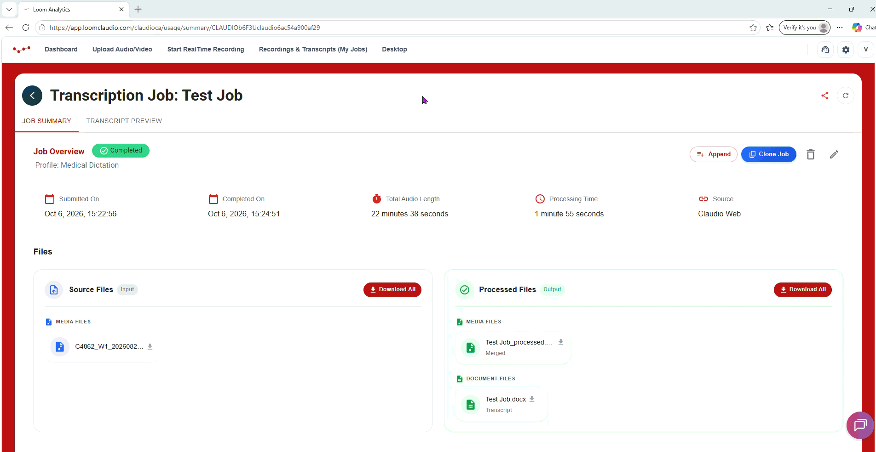
Task: Open the support headset icon
Action: [825, 50]
